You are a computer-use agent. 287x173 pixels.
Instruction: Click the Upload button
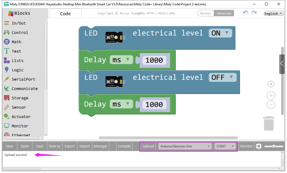click(148, 146)
